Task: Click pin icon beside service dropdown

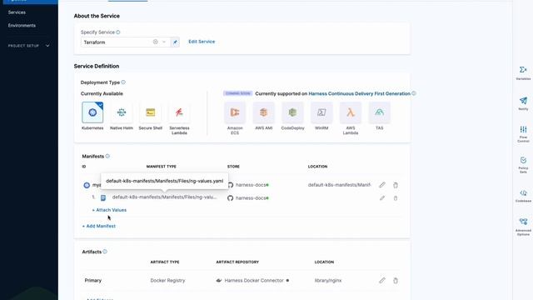Action: tap(175, 42)
